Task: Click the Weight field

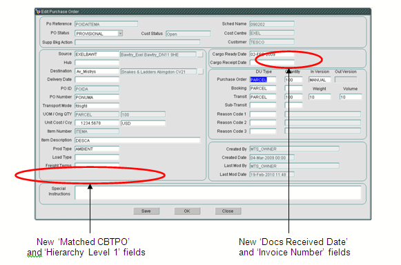Action: pos(320,97)
